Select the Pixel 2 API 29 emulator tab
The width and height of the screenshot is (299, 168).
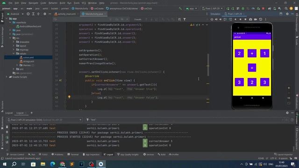tap(235, 14)
